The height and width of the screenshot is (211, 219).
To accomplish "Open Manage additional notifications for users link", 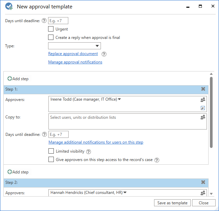I will [96, 142].
